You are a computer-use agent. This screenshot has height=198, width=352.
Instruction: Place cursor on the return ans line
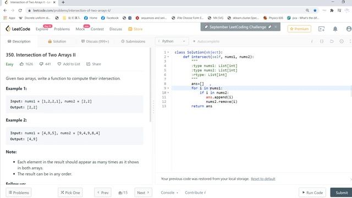coord(202,106)
